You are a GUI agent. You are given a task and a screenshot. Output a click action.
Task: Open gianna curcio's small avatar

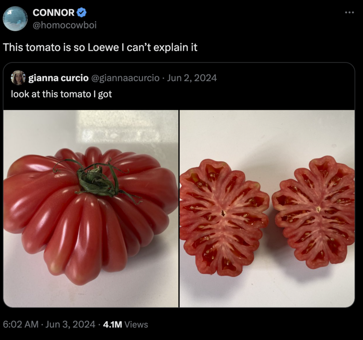point(18,78)
